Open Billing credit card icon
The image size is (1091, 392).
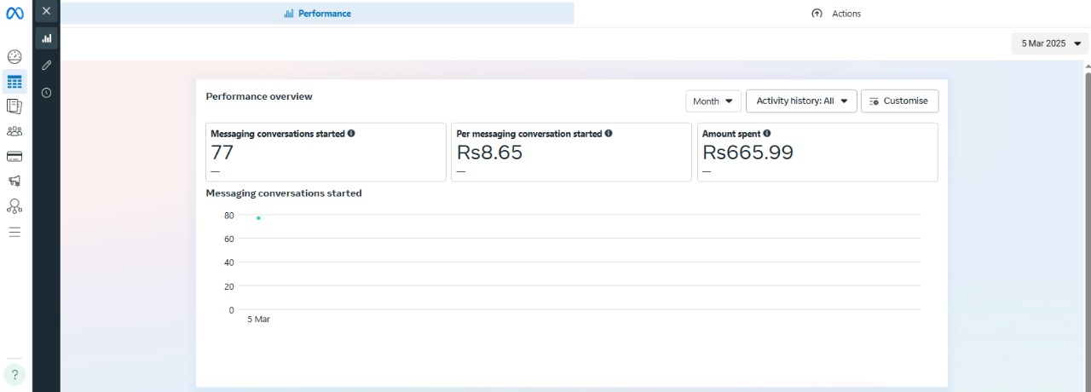point(14,156)
